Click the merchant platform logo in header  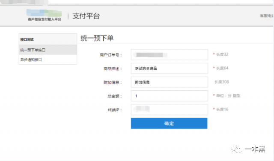44,15
